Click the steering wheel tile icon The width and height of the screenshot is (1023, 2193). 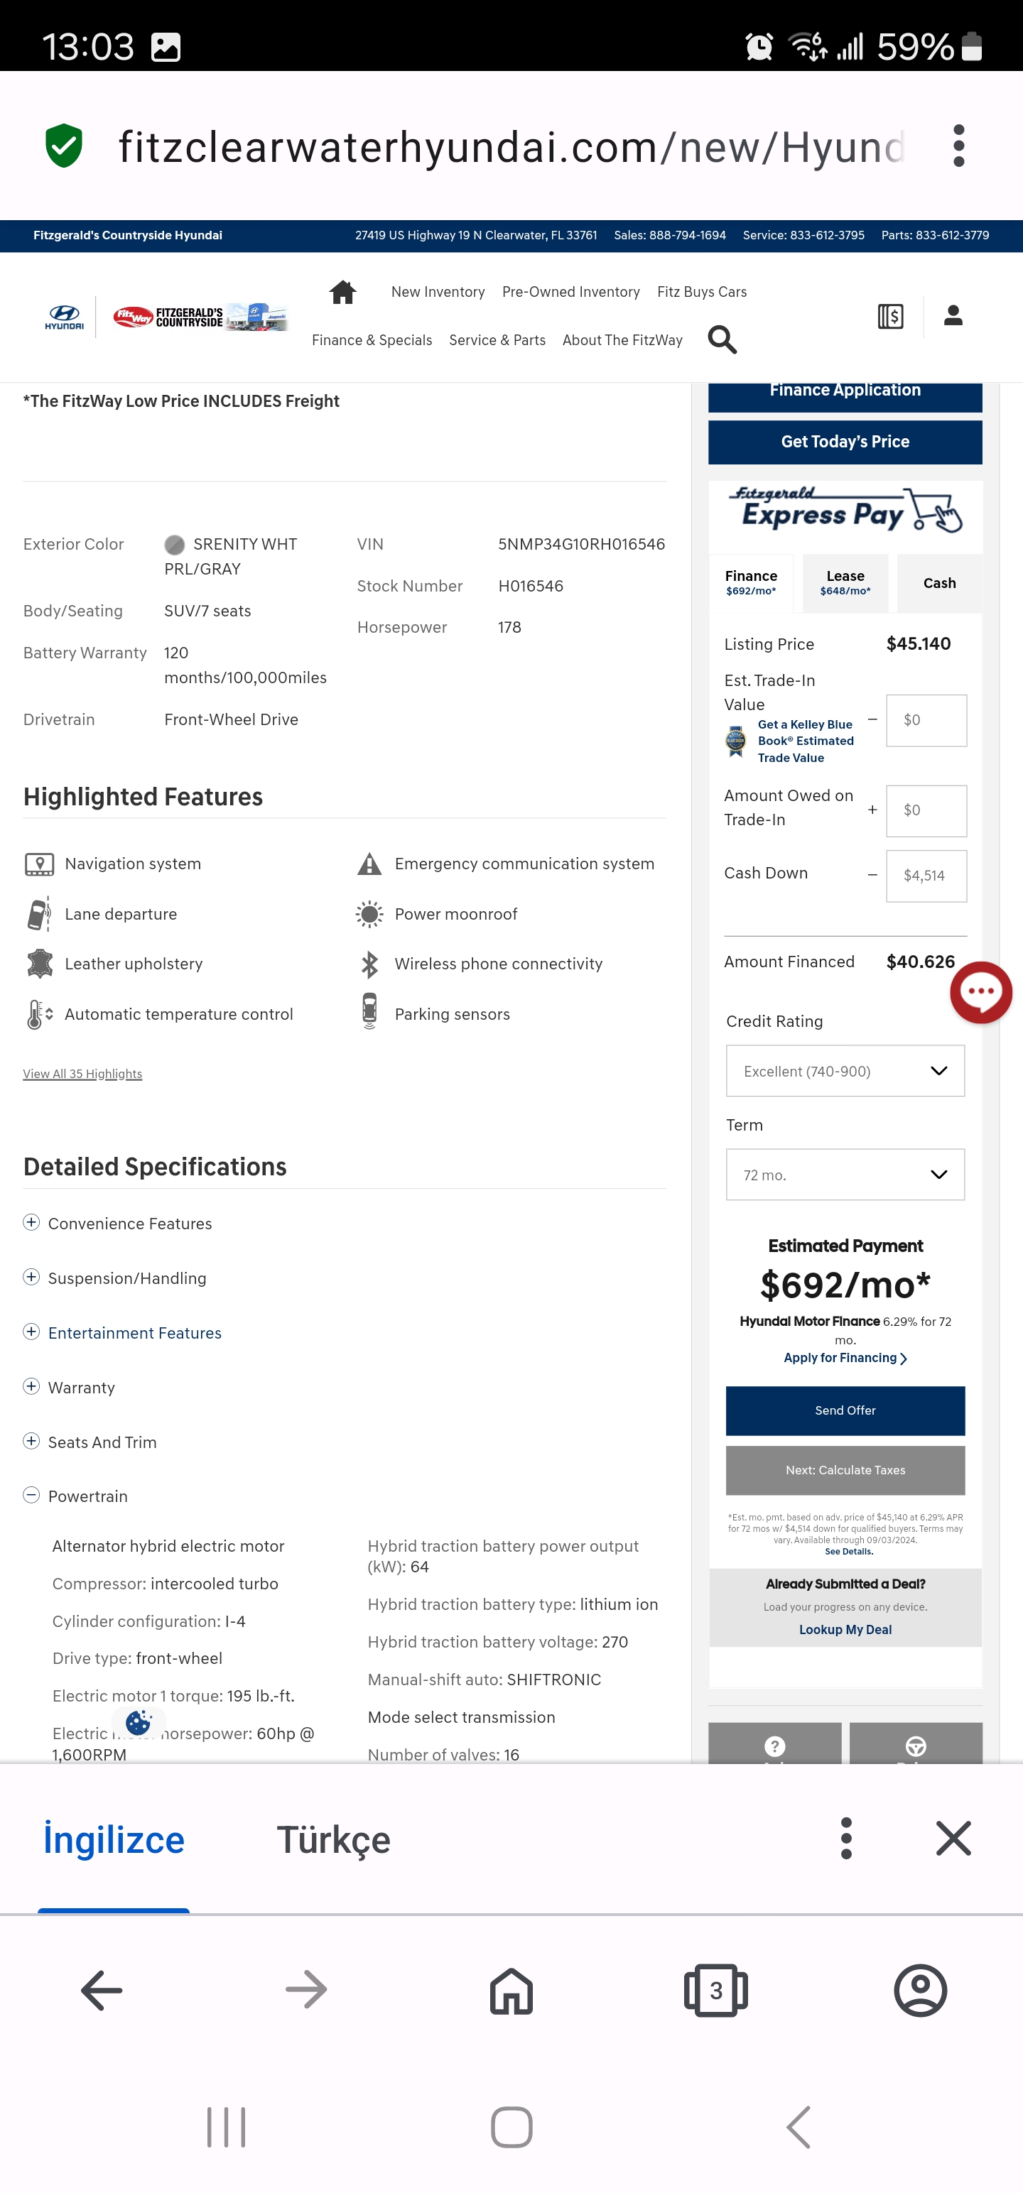tap(916, 1746)
